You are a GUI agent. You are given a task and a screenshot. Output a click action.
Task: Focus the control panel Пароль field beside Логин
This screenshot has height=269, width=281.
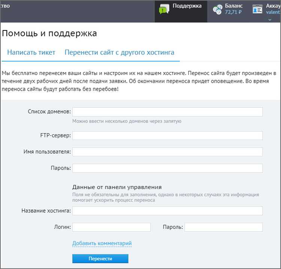(x=224, y=227)
